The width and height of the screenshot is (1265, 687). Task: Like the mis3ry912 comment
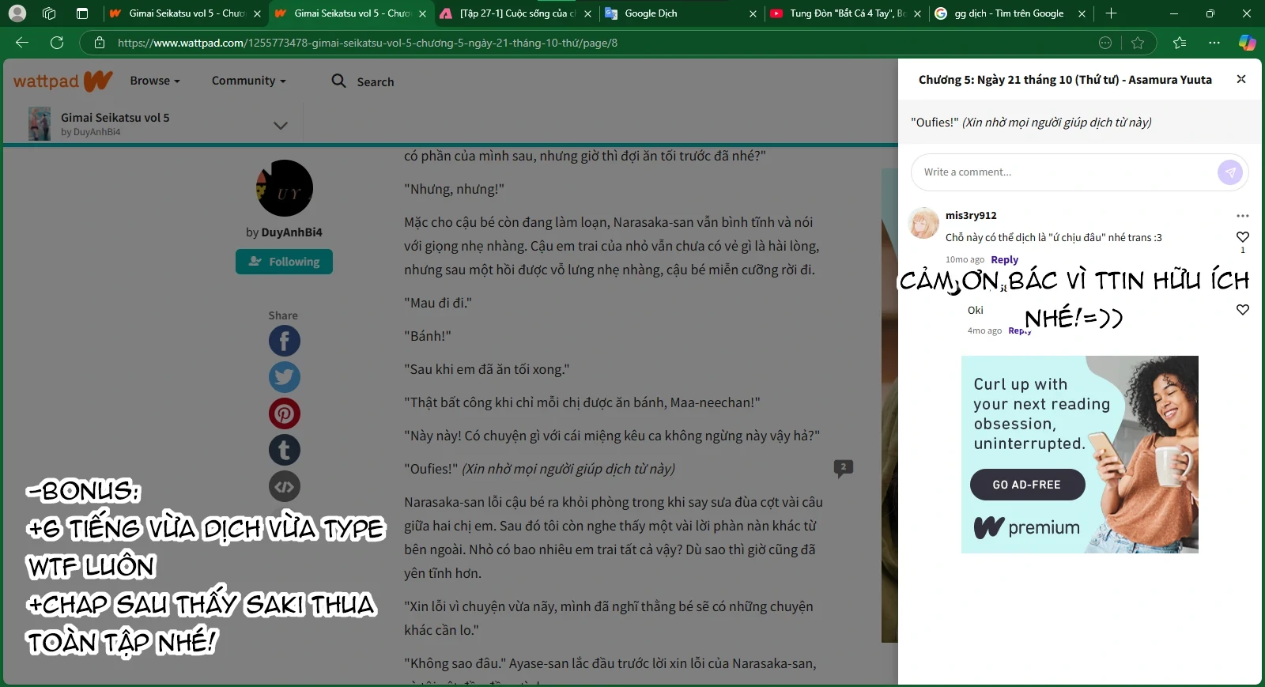pos(1243,237)
